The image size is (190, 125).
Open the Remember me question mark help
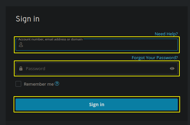57,84
